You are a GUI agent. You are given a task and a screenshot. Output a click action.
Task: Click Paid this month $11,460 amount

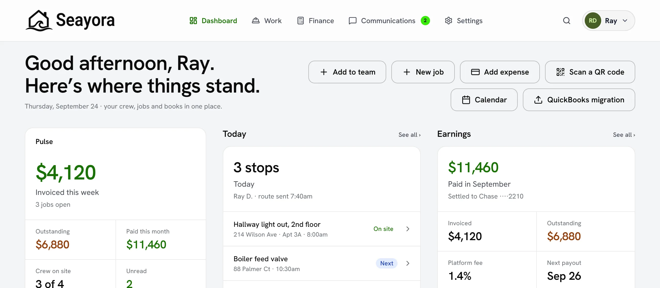coord(146,245)
